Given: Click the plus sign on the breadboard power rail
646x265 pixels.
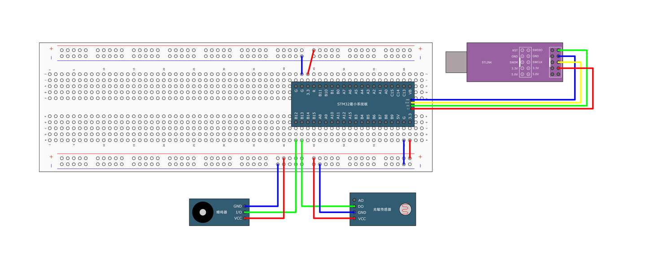Looking at the screenshot, I should [x=51, y=48].
